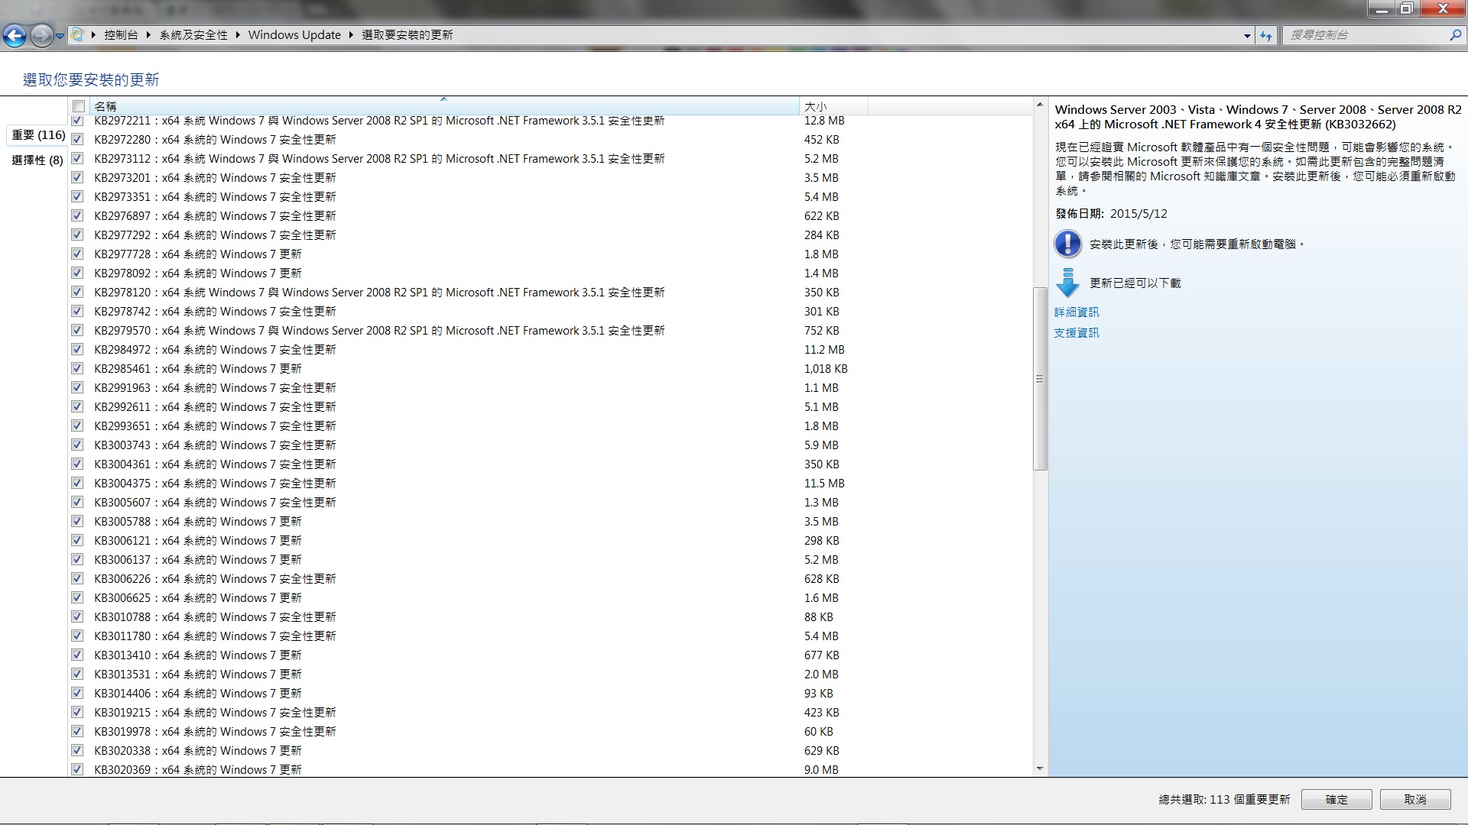Click the 1,018 KB size cell
The height and width of the screenshot is (825, 1468).
[x=826, y=369]
